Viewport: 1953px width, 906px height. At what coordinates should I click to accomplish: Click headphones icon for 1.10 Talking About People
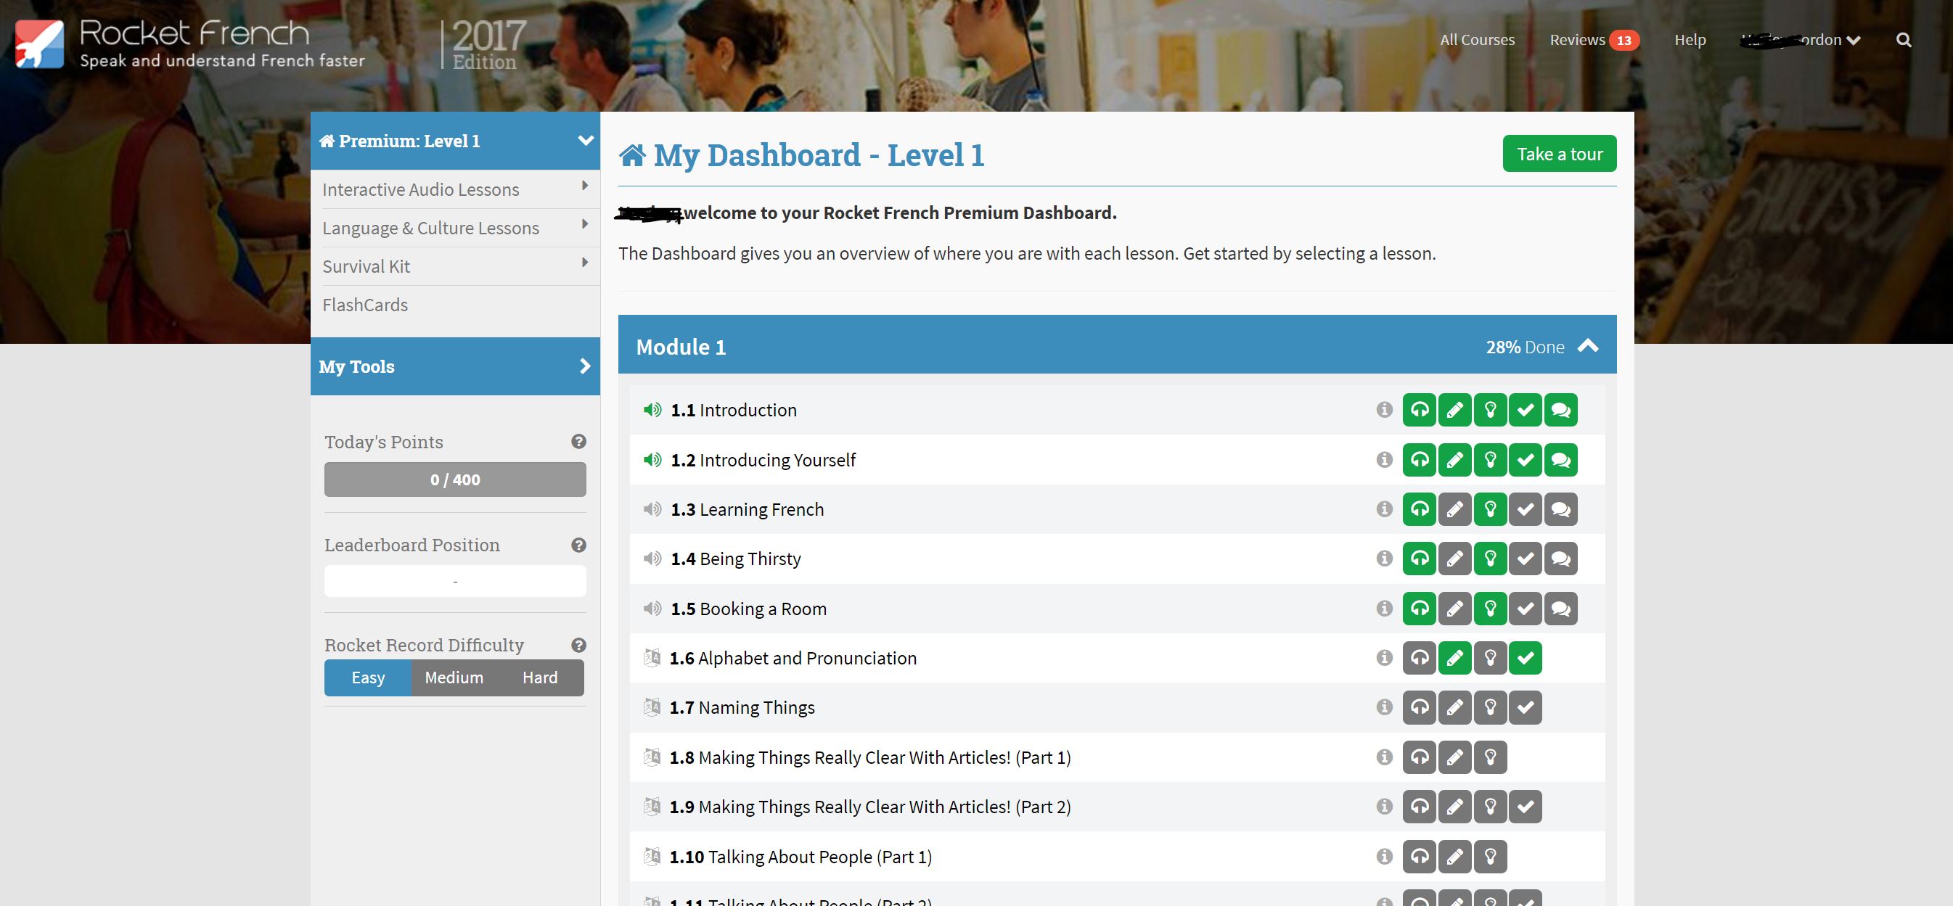pos(1420,856)
